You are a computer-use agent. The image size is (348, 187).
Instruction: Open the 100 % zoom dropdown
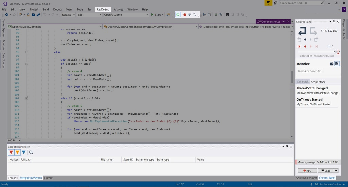pyautogui.click(x=14, y=140)
